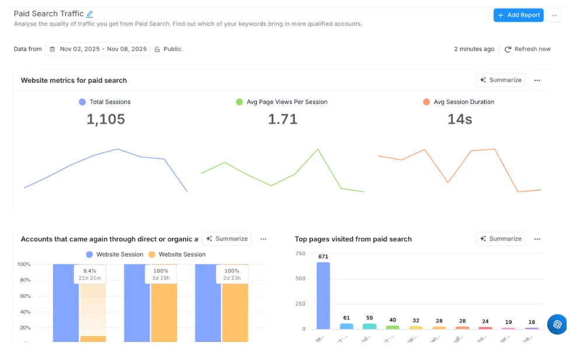
Task: Toggle the Avg Session Duration legend item
Action: click(x=459, y=101)
